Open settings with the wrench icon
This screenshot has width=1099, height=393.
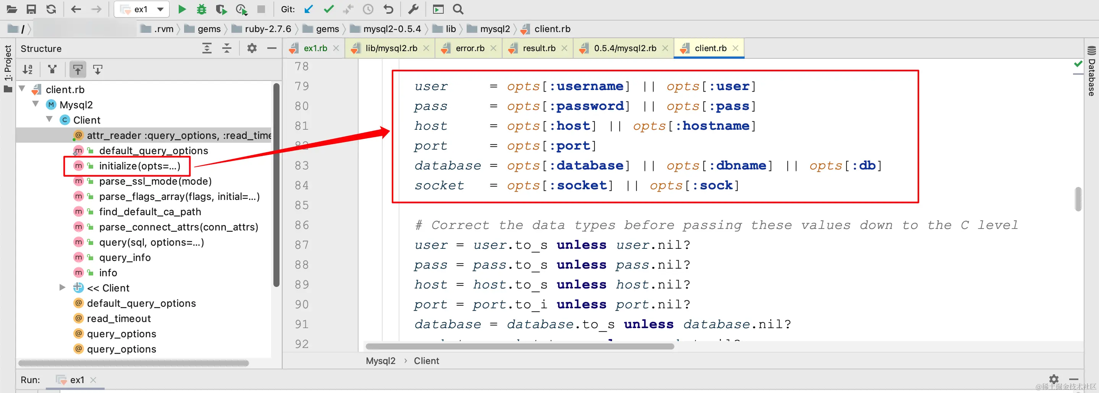pos(413,9)
